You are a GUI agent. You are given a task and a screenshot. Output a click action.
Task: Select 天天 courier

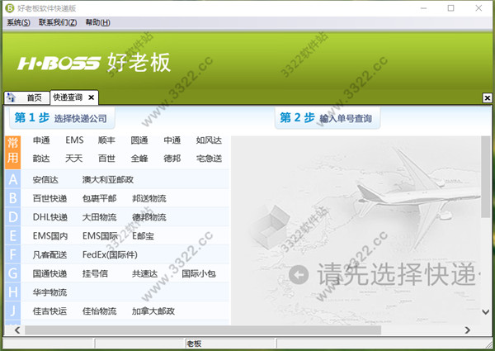pos(74,159)
